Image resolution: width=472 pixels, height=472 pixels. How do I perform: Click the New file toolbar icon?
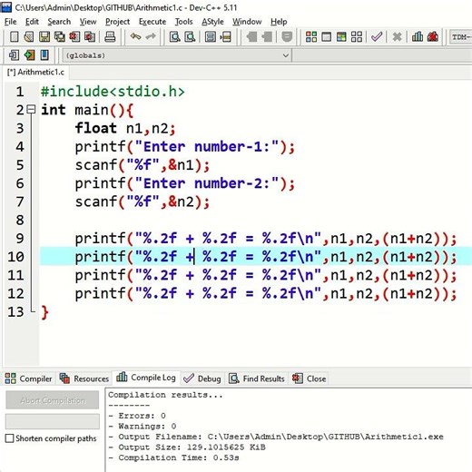click(x=14, y=37)
